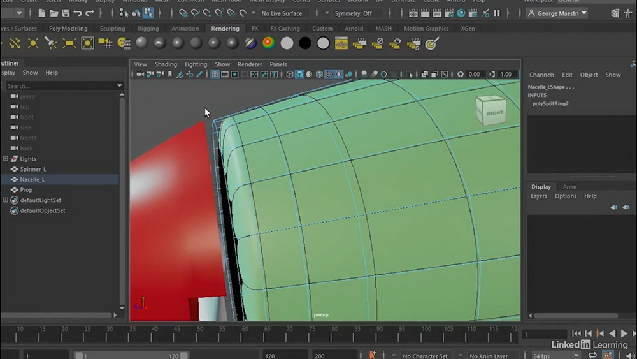Screen dimensions: 637x359
Task: Toggle the resolution gate display icon
Action: [234, 74]
